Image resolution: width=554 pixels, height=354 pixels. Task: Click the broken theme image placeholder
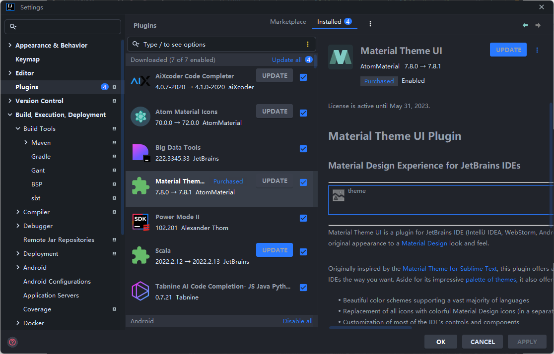tap(338, 195)
